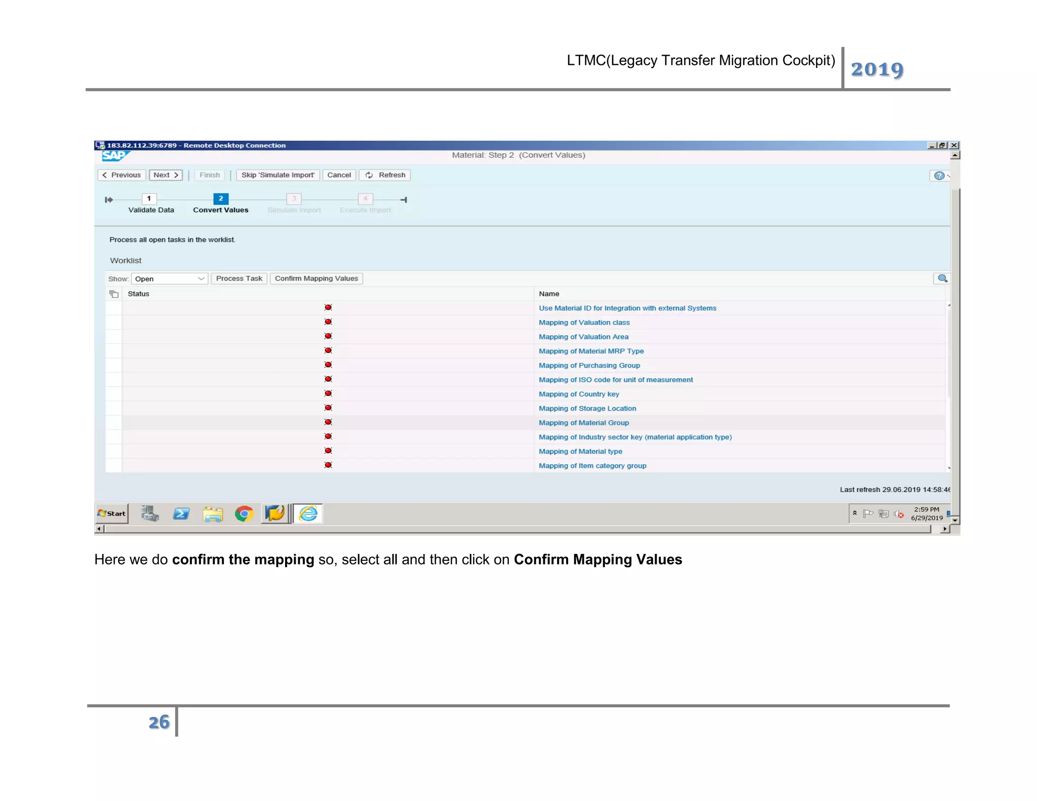The width and height of the screenshot is (1037, 801).
Task: Open the File Explorer folder taskbar icon
Action: (213, 514)
